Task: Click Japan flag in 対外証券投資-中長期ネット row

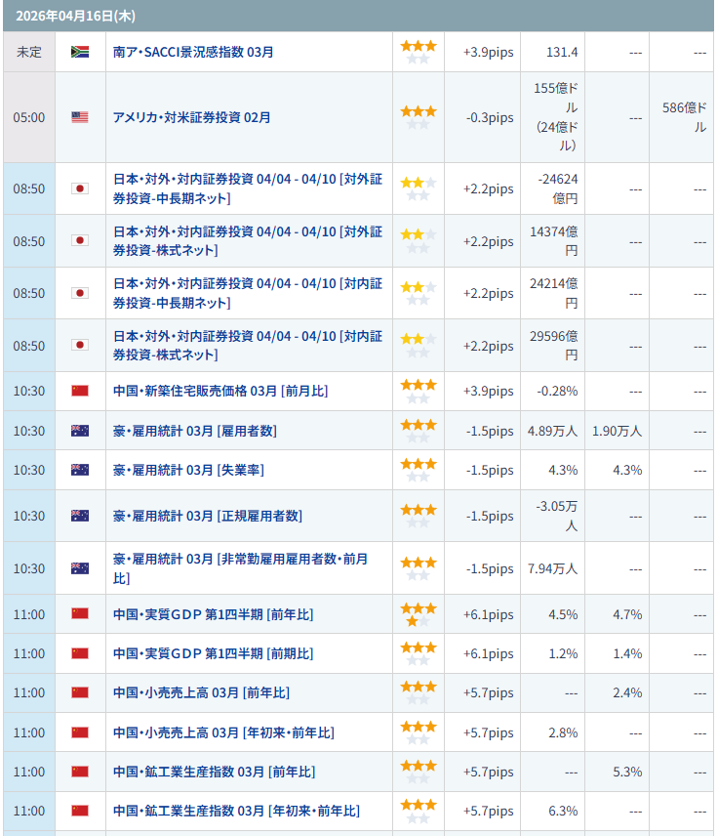Action: click(80, 188)
